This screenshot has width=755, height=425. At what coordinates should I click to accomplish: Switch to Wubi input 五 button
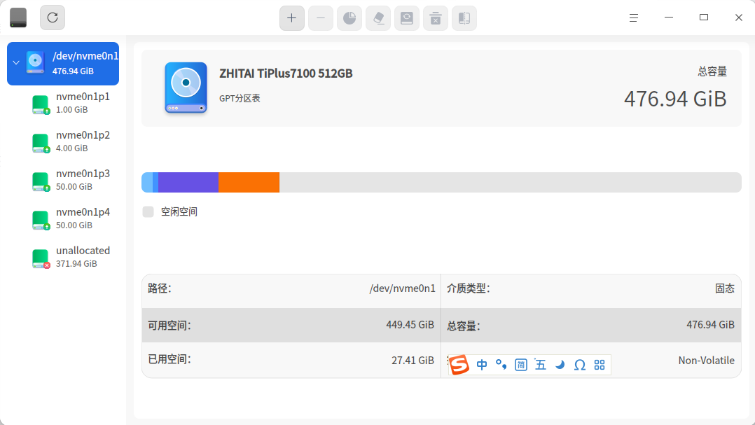click(540, 365)
